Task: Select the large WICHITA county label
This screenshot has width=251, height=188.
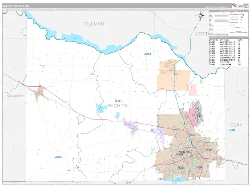Action: [x=118, y=106]
